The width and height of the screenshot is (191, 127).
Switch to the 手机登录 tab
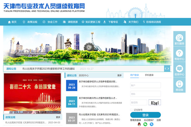click(x=149, y=75)
